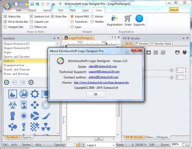The image size is (192, 149).
Task: Open the support@EximiousSoft.com link
Action: tap(104, 72)
